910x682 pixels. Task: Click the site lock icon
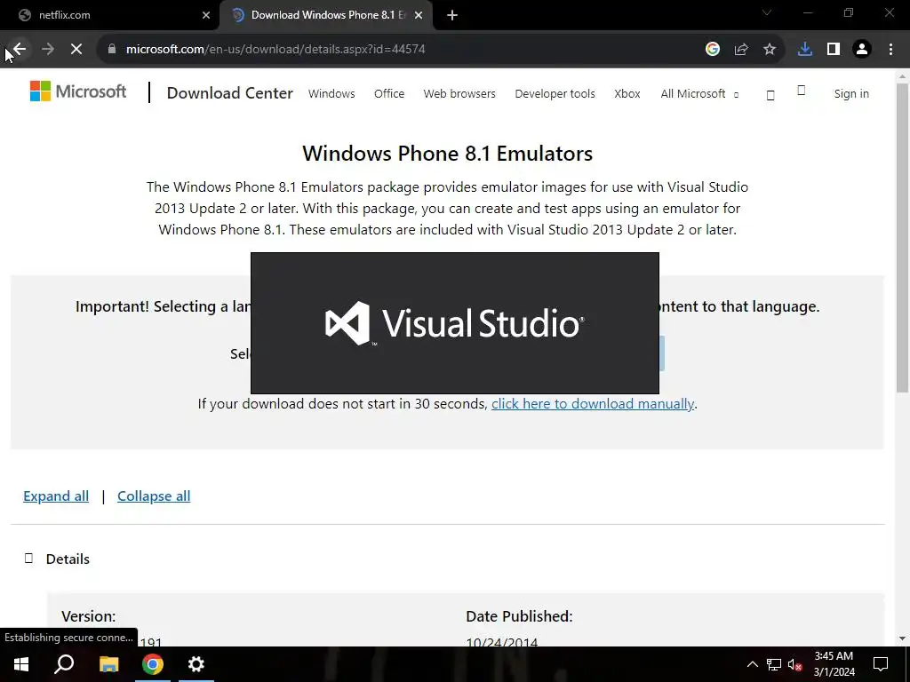tap(112, 50)
